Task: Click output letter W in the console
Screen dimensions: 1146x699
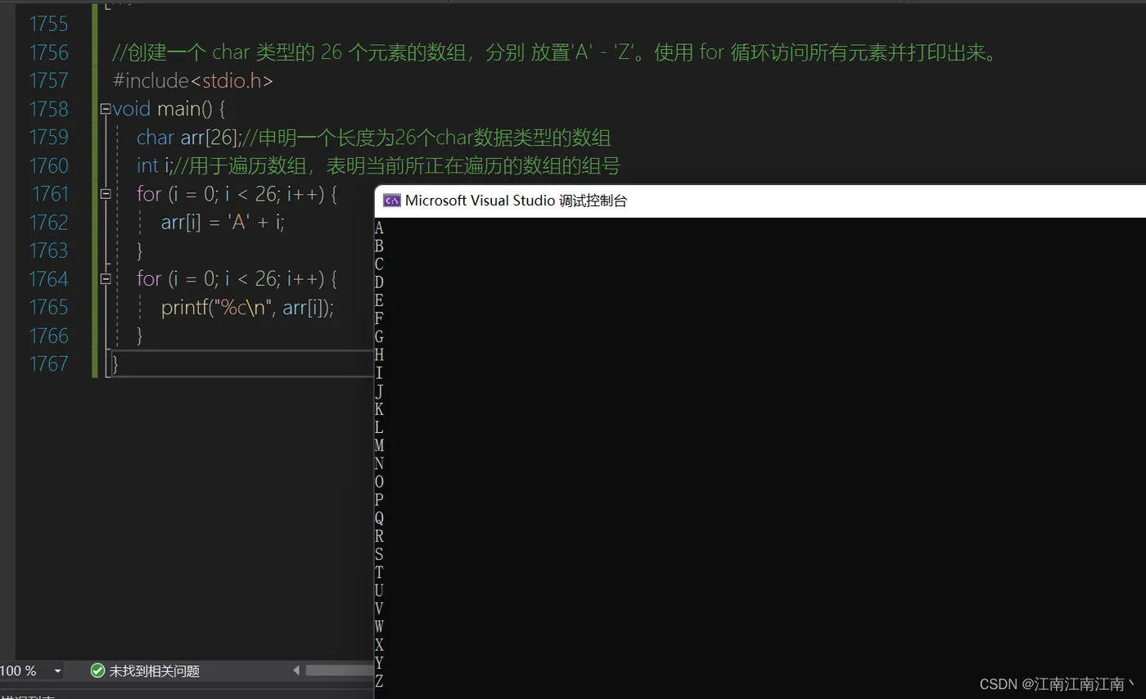Action: click(379, 626)
